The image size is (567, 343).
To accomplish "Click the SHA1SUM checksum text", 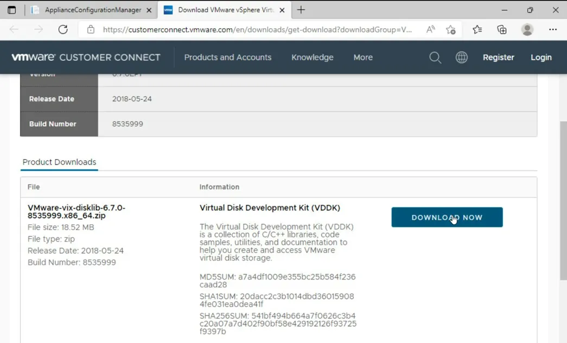I will [277, 300].
